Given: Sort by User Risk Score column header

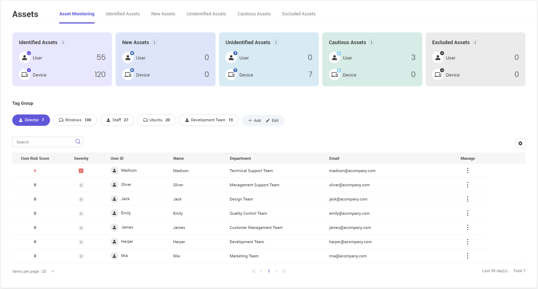Looking at the screenshot, I should [x=35, y=158].
